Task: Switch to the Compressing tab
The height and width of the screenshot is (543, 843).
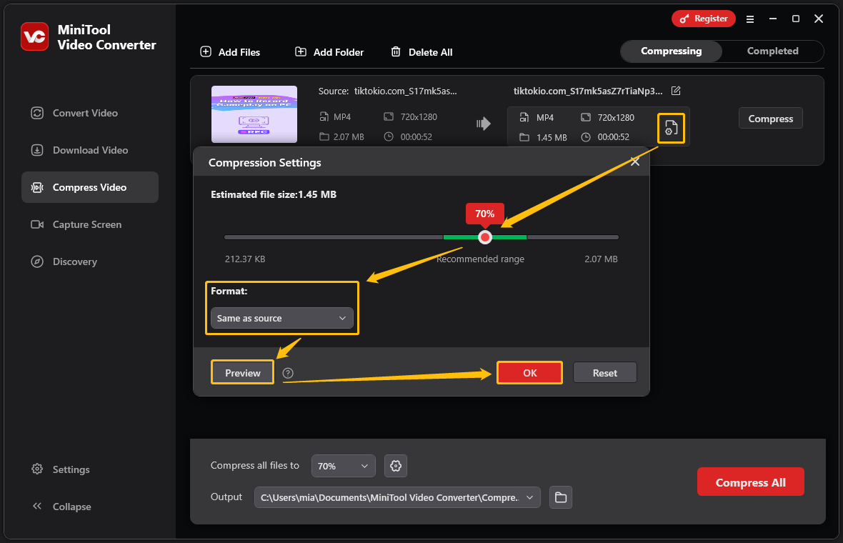Action: (671, 51)
